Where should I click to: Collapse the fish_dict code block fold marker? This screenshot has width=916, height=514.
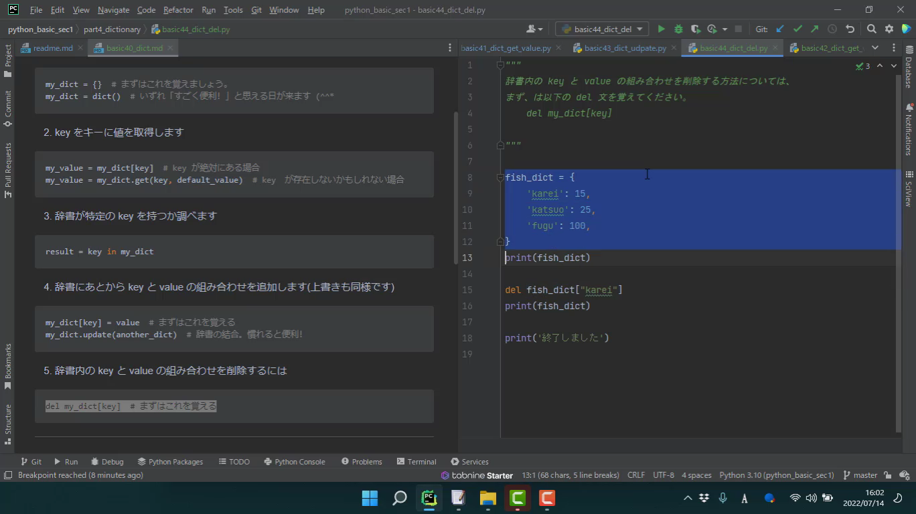point(500,177)
